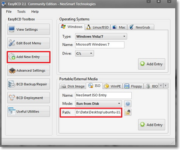Open Edit Boot Menu
The width and height of the screenshot is (180, 150).
[28, 43]
